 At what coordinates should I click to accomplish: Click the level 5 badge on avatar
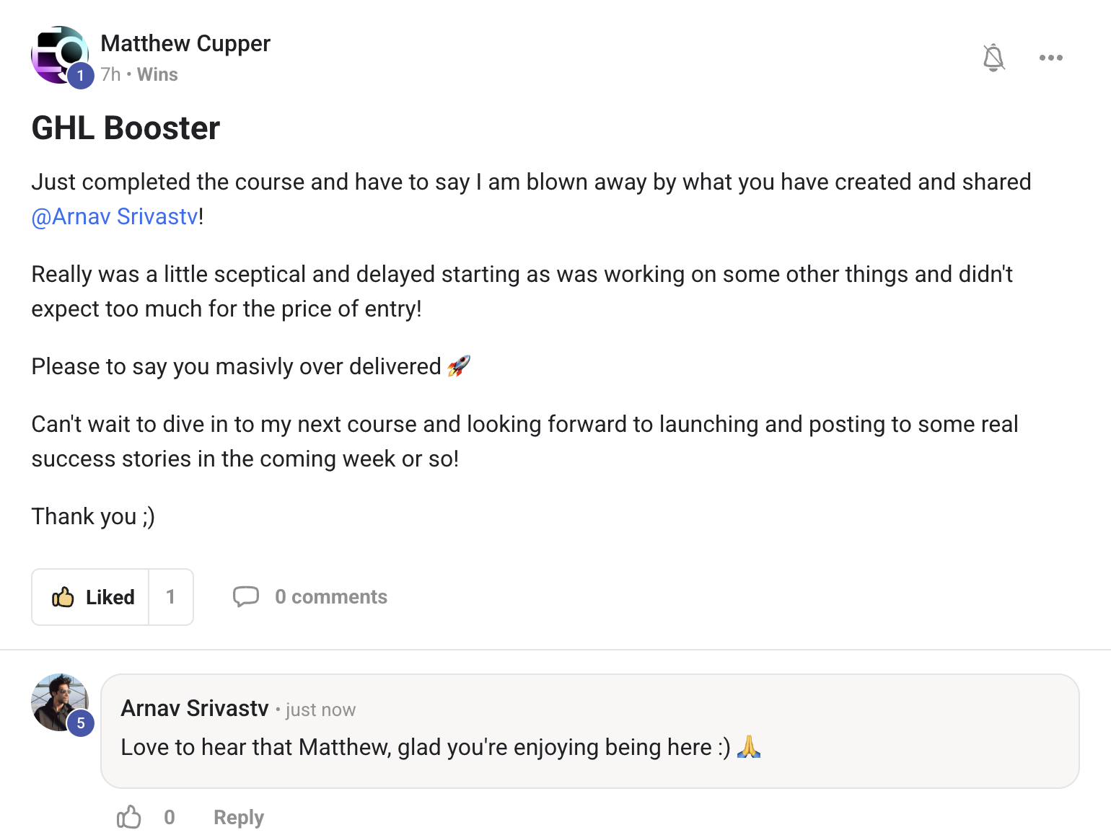81,723
